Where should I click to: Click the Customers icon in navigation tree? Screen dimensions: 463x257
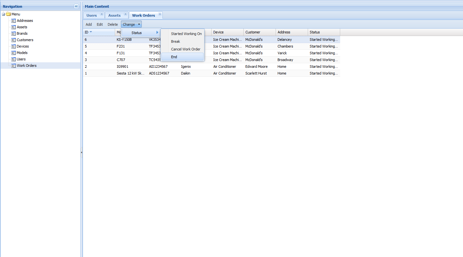click(x=14, y=40)
